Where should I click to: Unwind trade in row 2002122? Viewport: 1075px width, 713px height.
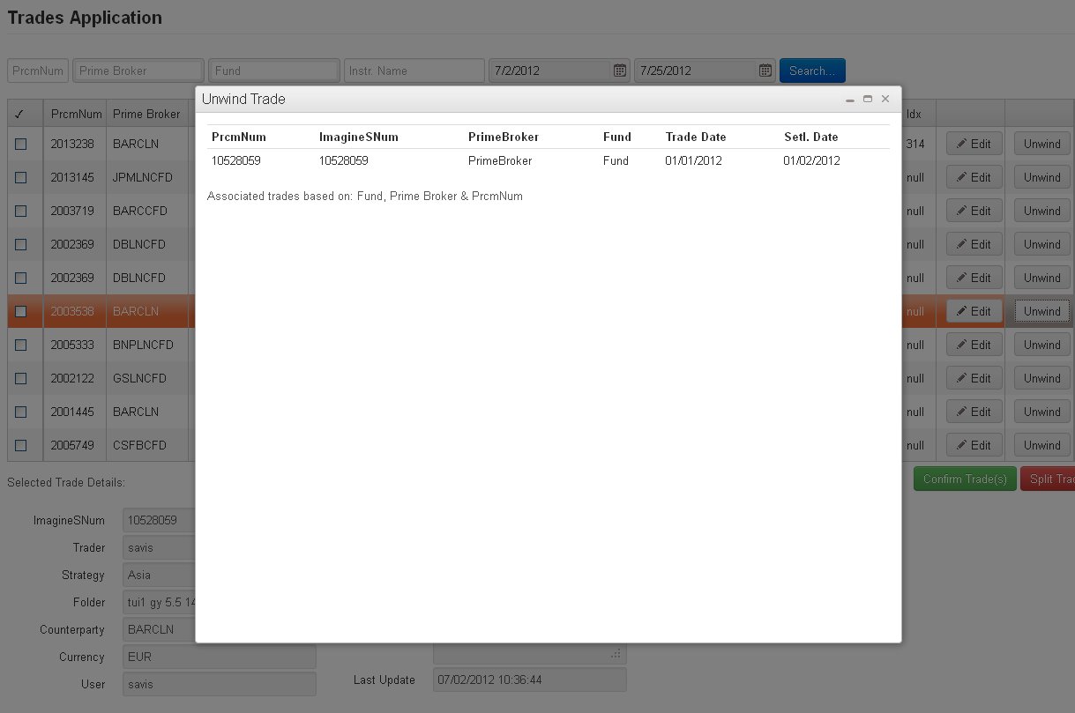point(1042,378)
